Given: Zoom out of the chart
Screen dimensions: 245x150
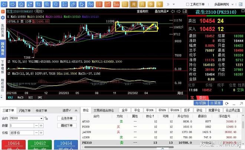Looking at the screenshot, I should [56, 4].
